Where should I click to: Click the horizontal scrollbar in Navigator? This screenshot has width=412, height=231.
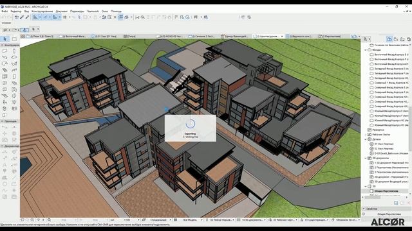(x=372, y=198)
